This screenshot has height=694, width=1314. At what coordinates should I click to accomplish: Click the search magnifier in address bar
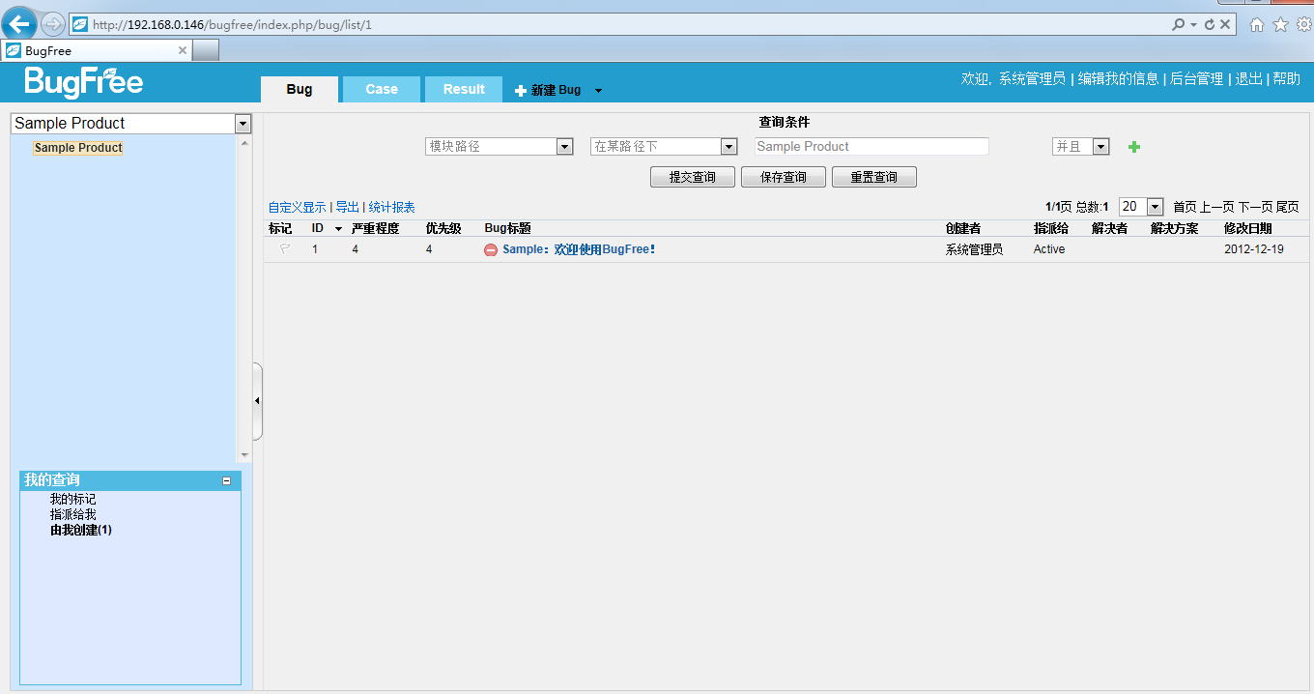click(x=1178, y=24)
